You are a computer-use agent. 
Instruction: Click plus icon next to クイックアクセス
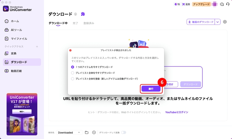click(37, 46)
